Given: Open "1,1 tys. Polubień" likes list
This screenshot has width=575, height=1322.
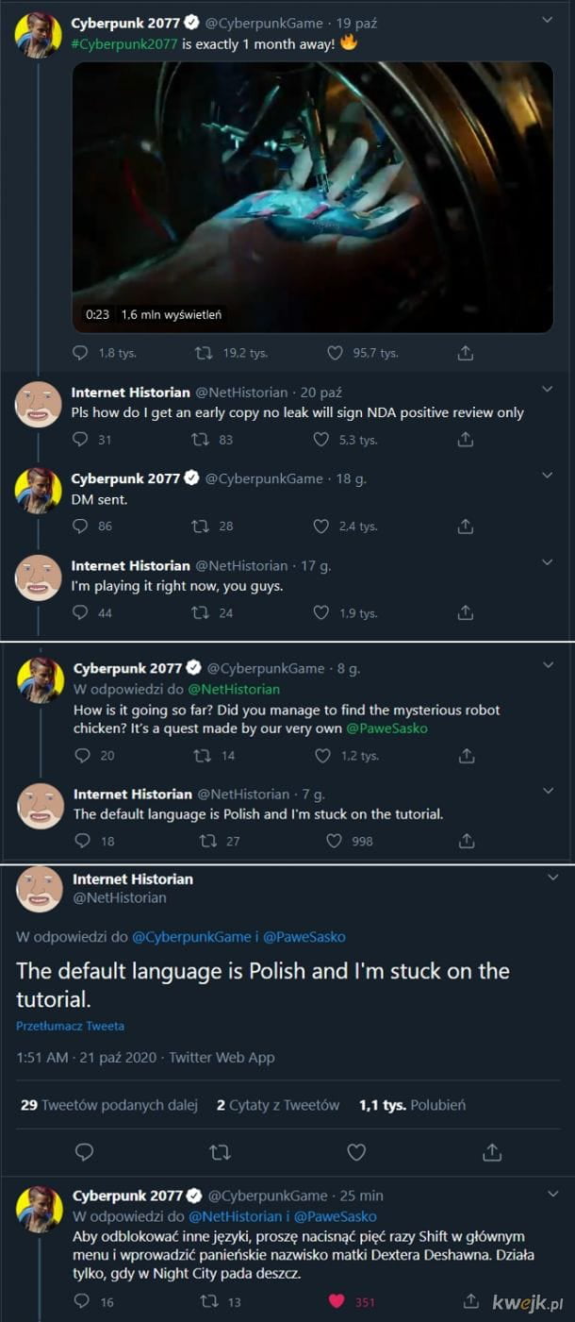Looking at the screenshot, I should click(412, 1105).
